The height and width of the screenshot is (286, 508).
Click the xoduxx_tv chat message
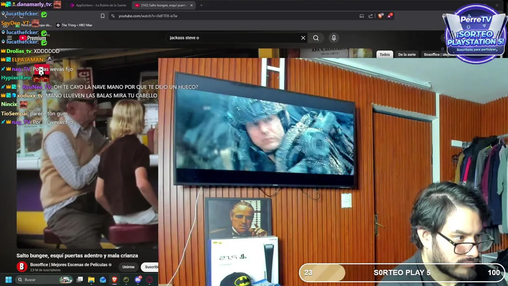(79, 96)
